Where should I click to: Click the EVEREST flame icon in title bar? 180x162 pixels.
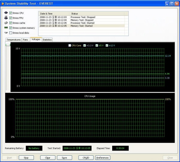(2, 4)
